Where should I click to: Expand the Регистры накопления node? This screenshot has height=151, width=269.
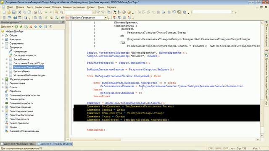point(3,111)
